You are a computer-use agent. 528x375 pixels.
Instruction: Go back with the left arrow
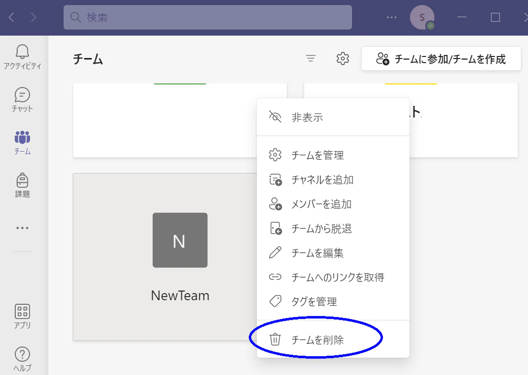point(12,17)
